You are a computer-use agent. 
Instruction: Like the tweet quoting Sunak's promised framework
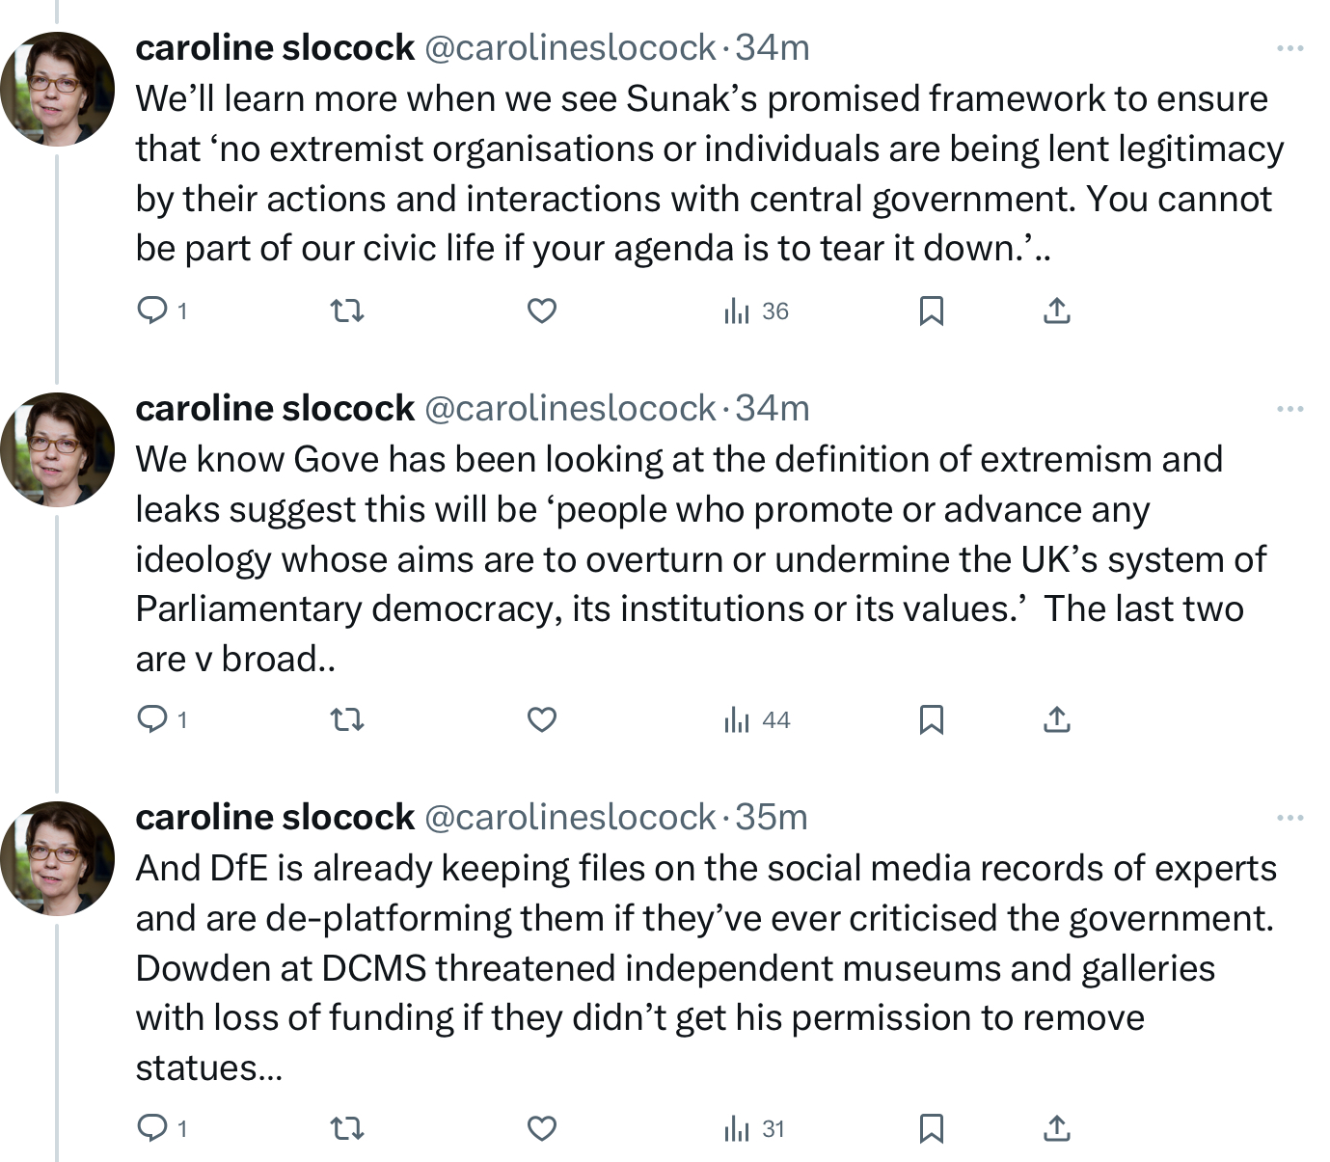544,311
